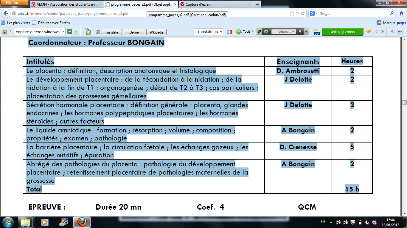Click the browser back arrow button
Viewport: 407px width, 228px height.
tap(6, 14)
